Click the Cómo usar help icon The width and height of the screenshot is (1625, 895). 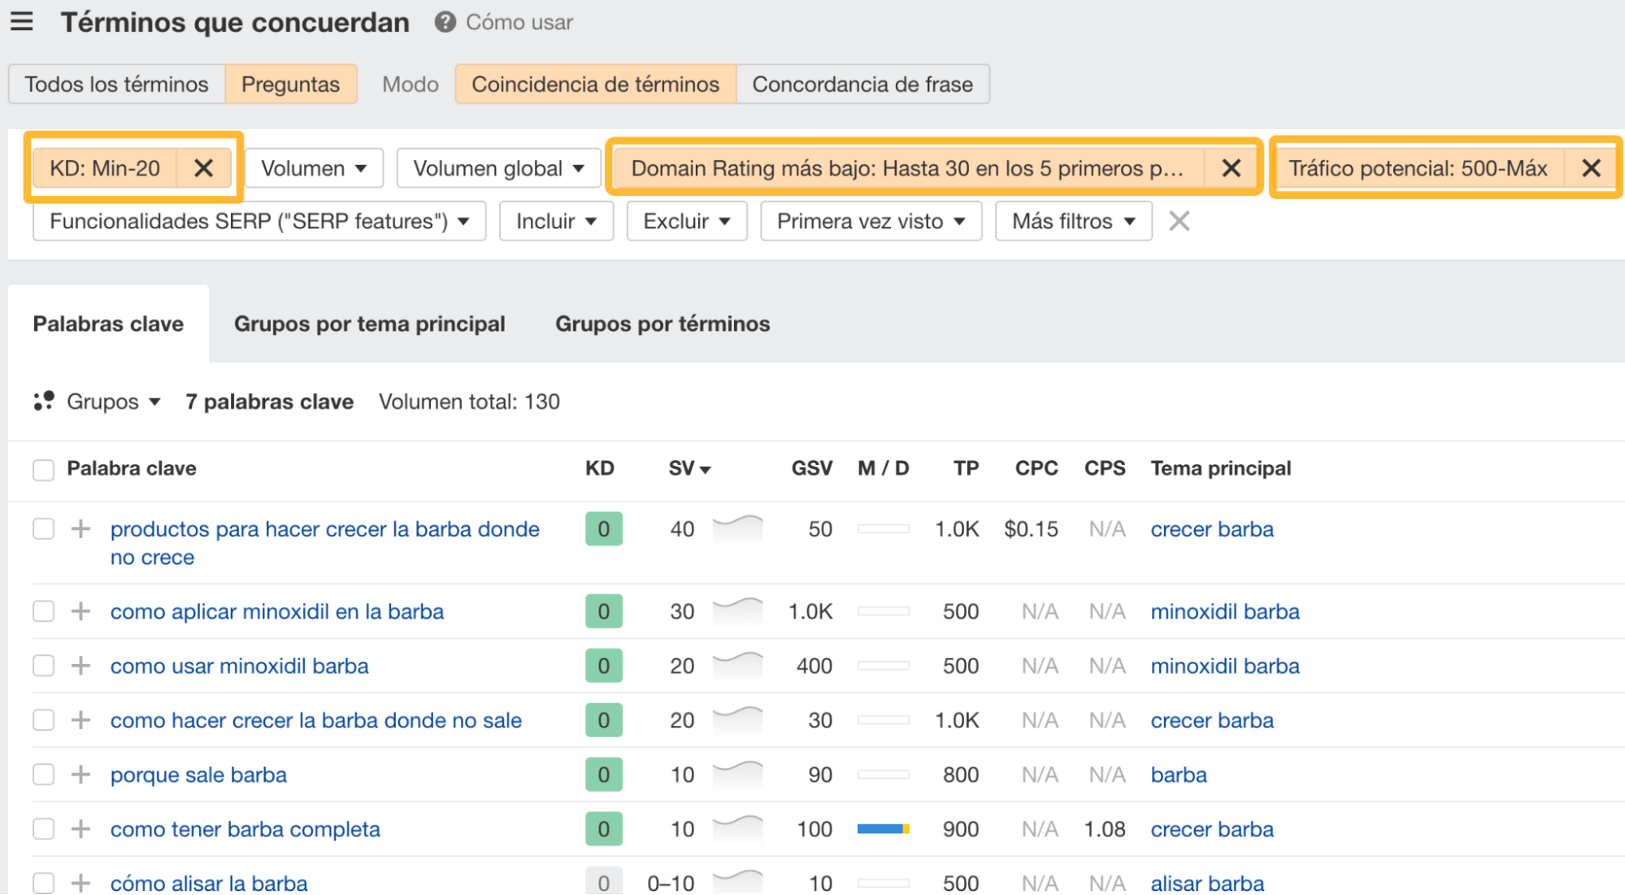coord(445,22)
